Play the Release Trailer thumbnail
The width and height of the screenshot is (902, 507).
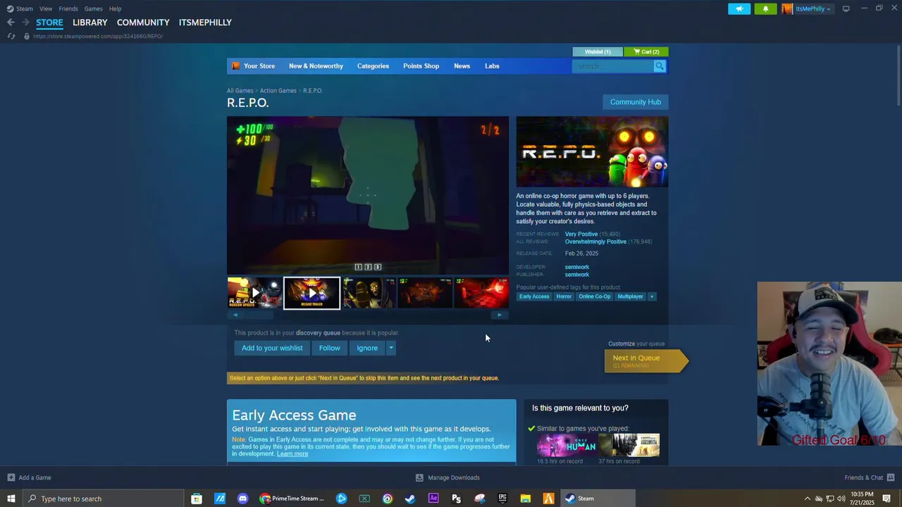(311, 293)
